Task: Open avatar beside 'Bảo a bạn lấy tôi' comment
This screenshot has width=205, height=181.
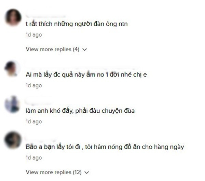Action: (x=13, y=140)
